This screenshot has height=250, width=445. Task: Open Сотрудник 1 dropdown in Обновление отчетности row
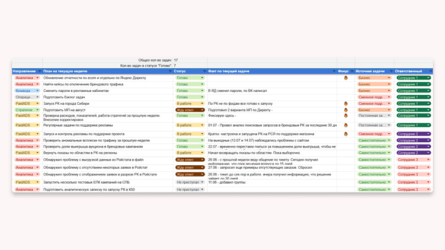point(414,78)
